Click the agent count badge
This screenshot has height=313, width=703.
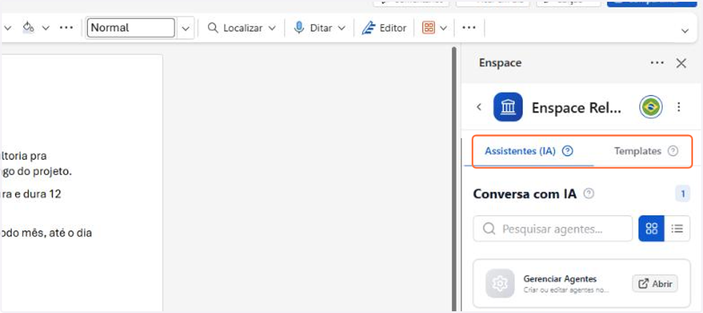(x=682, y=194)
